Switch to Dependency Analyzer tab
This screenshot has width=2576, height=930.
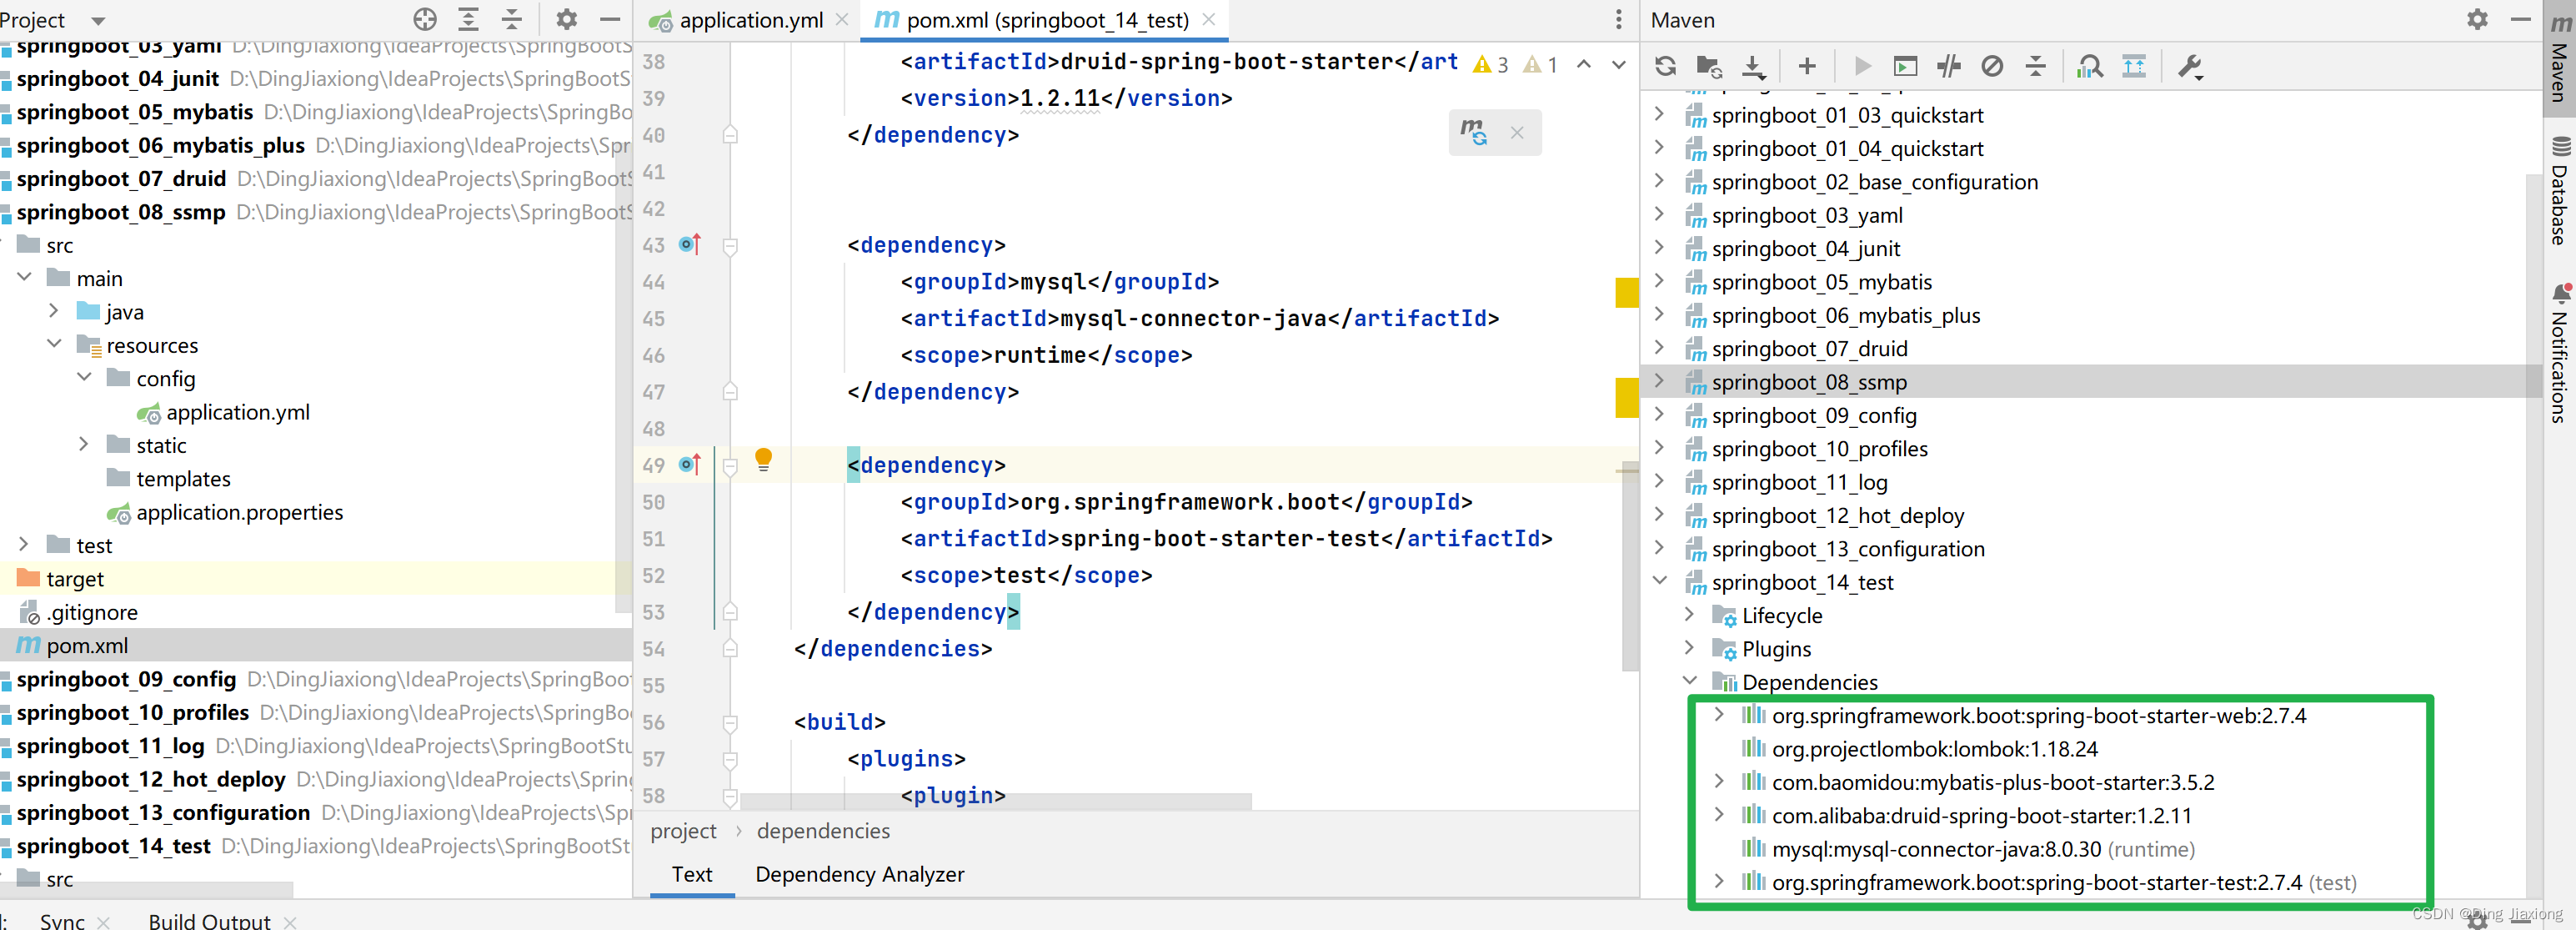pos(859,874)
